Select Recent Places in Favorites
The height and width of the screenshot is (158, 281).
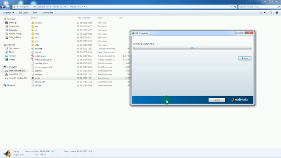tap(15, 34)
